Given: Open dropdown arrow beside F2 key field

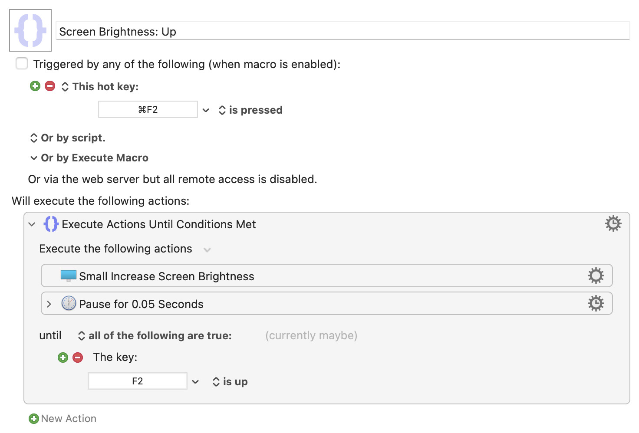Looking at the screenshot, I should point(195,382).
